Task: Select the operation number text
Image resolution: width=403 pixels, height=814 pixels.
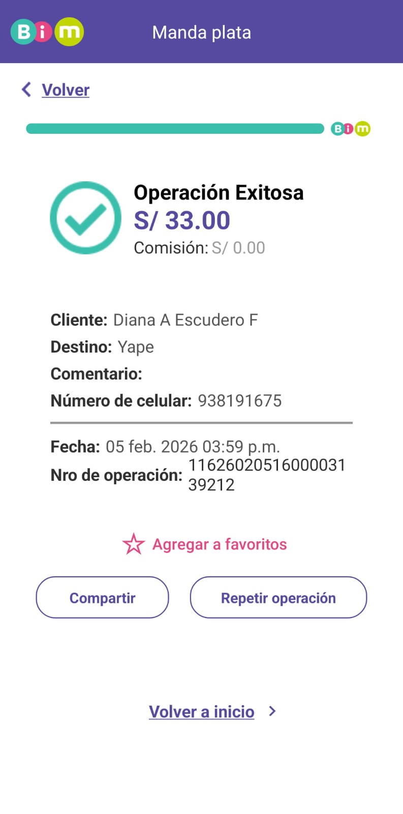Action: click(x=266, y=475)
